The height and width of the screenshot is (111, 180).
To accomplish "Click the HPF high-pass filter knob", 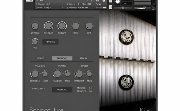I will [89, 26].
